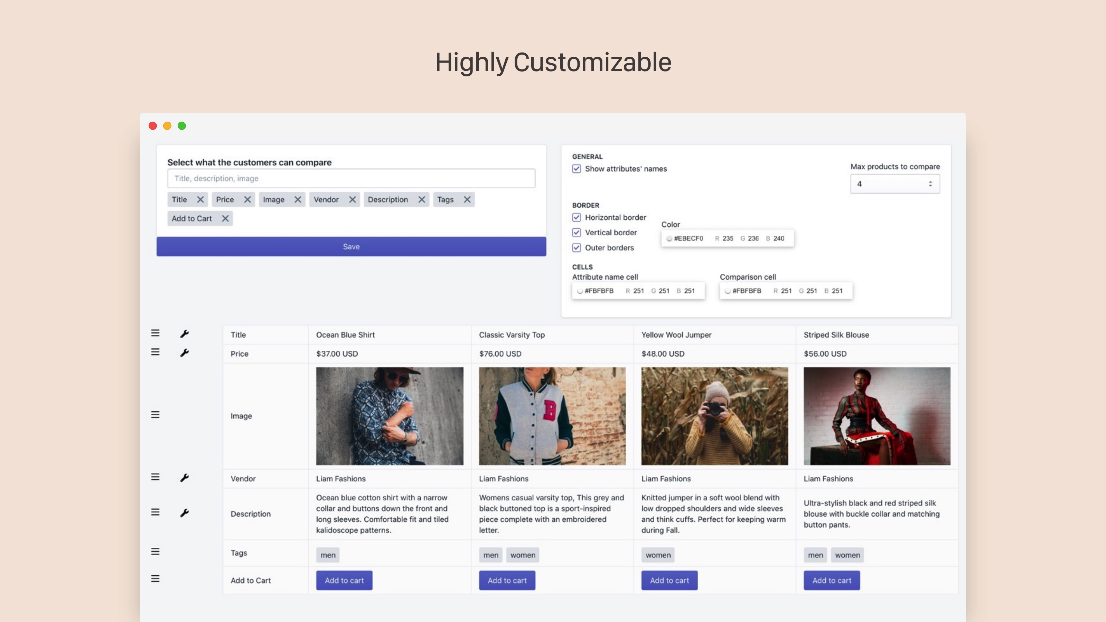Add Striped Silk Blouse to cart

832,581
